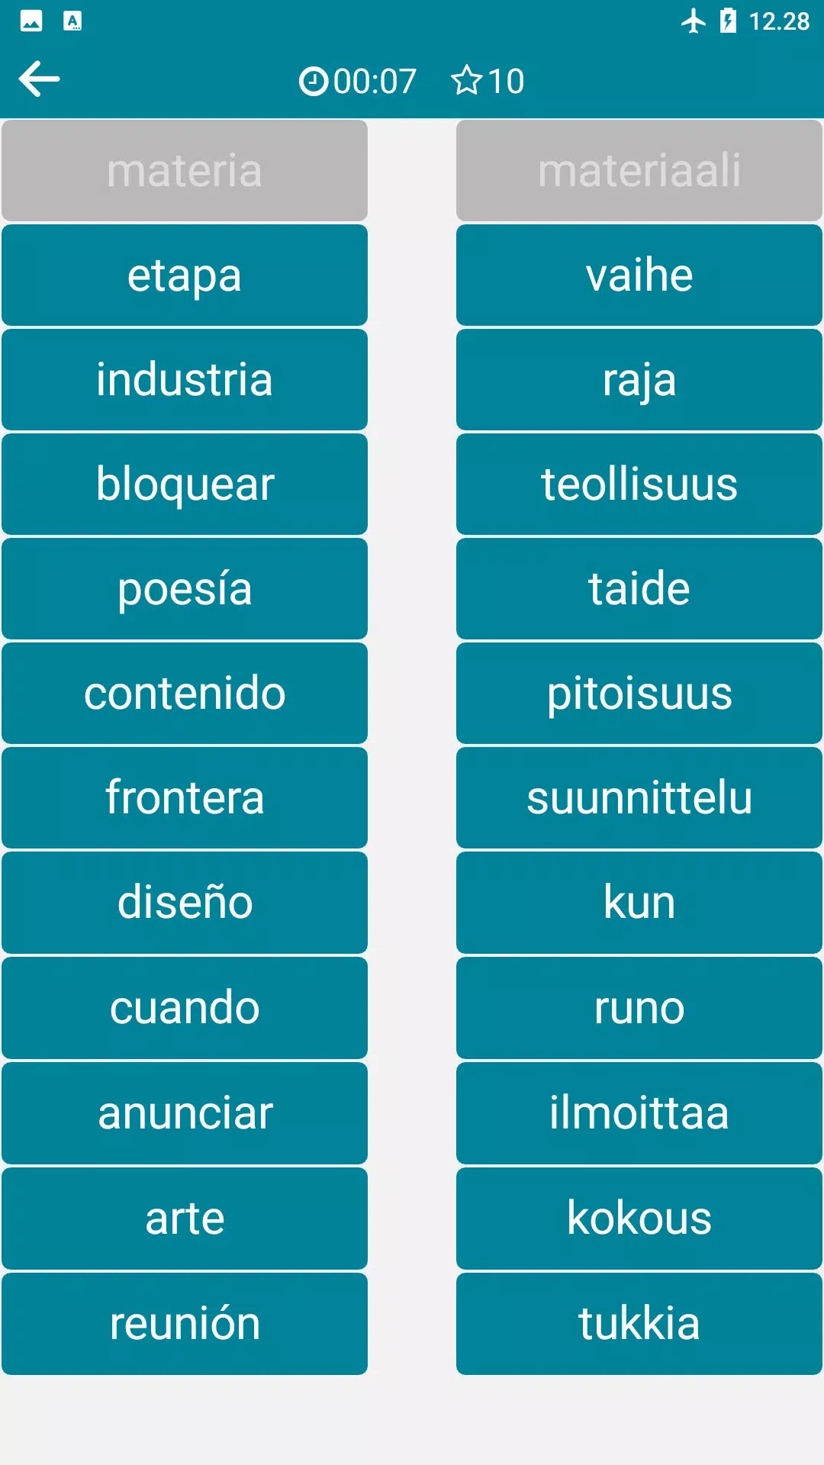
Task: Select the Finnish word "vaihe"
Action: [639, 275]
